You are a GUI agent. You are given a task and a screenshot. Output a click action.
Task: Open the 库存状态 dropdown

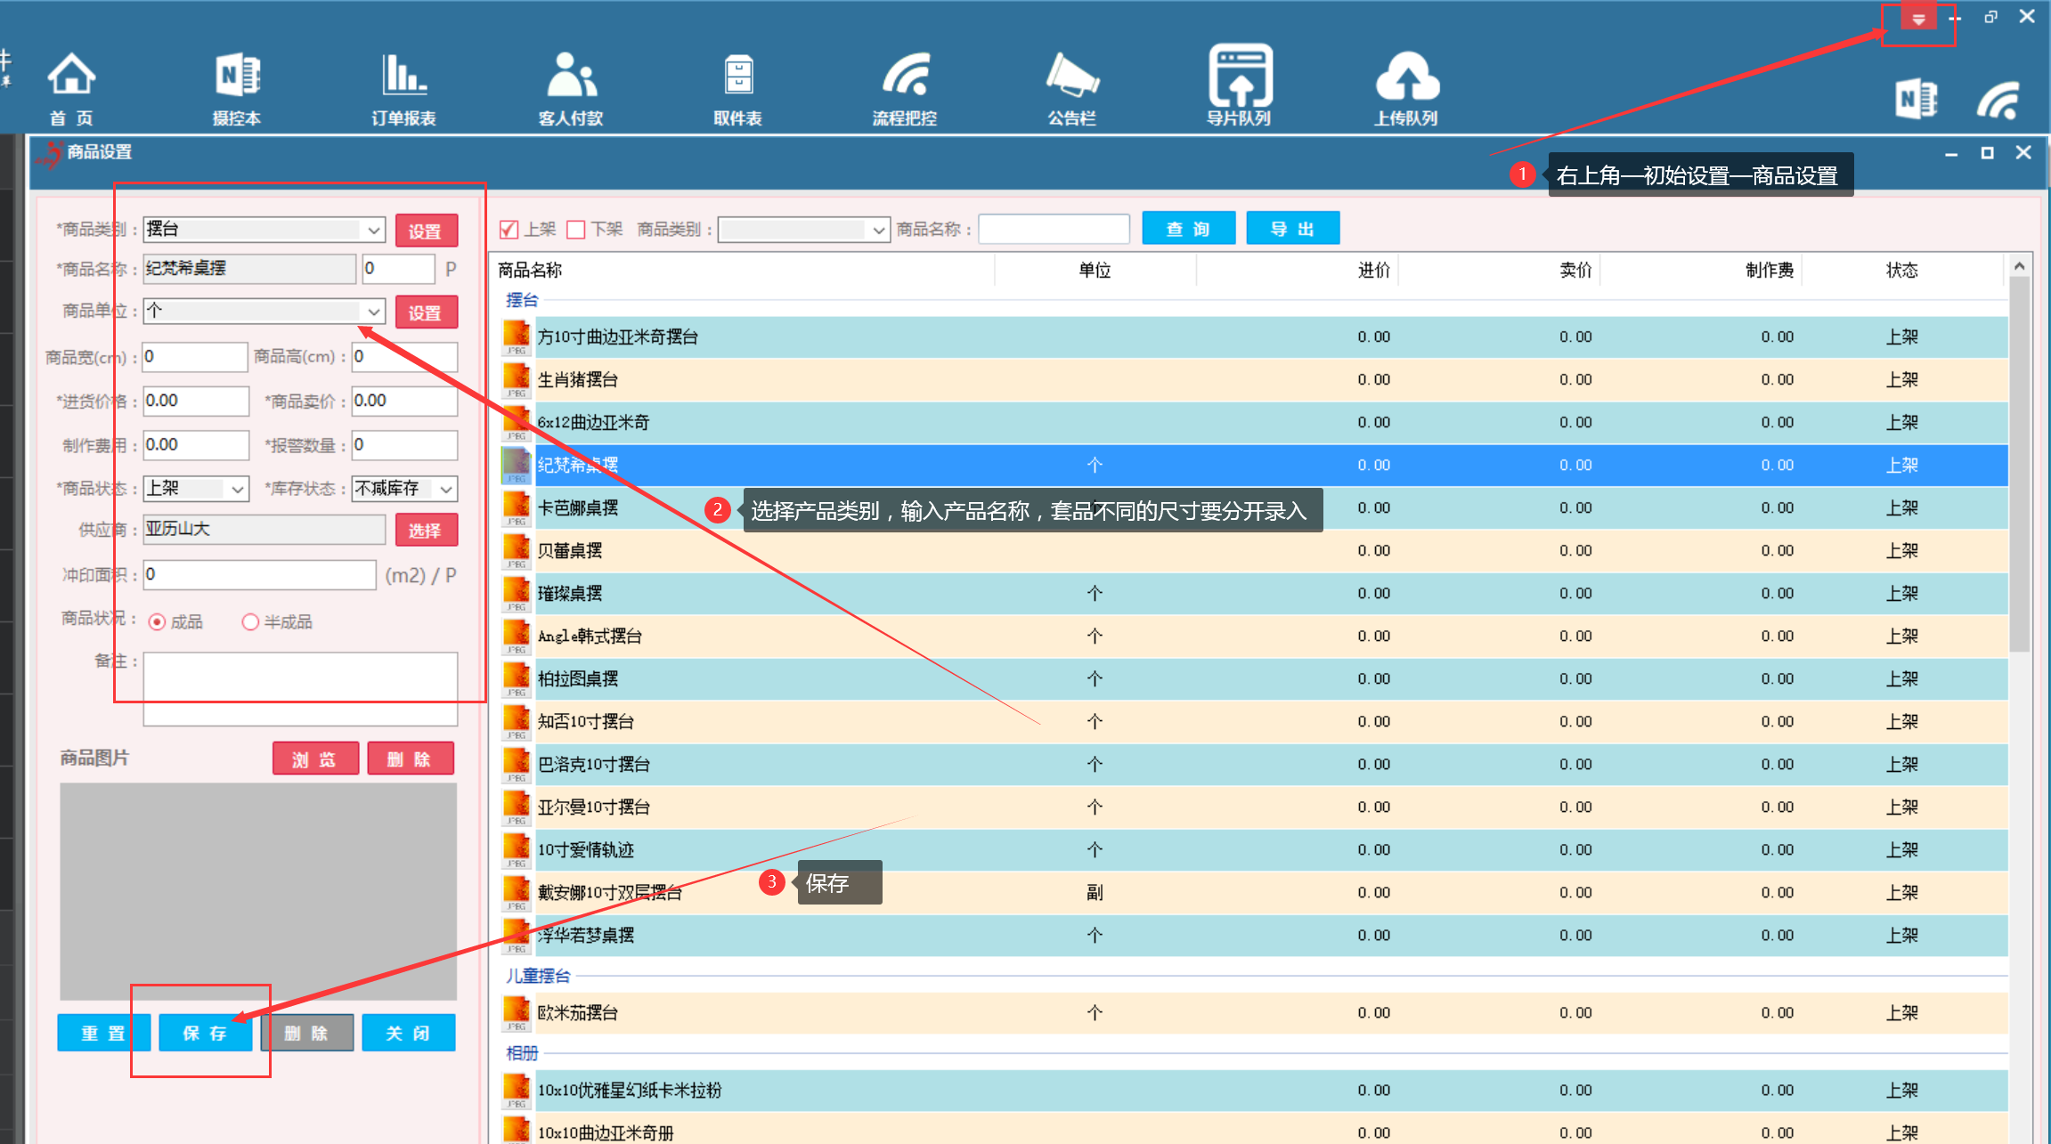tap(446, 489)
